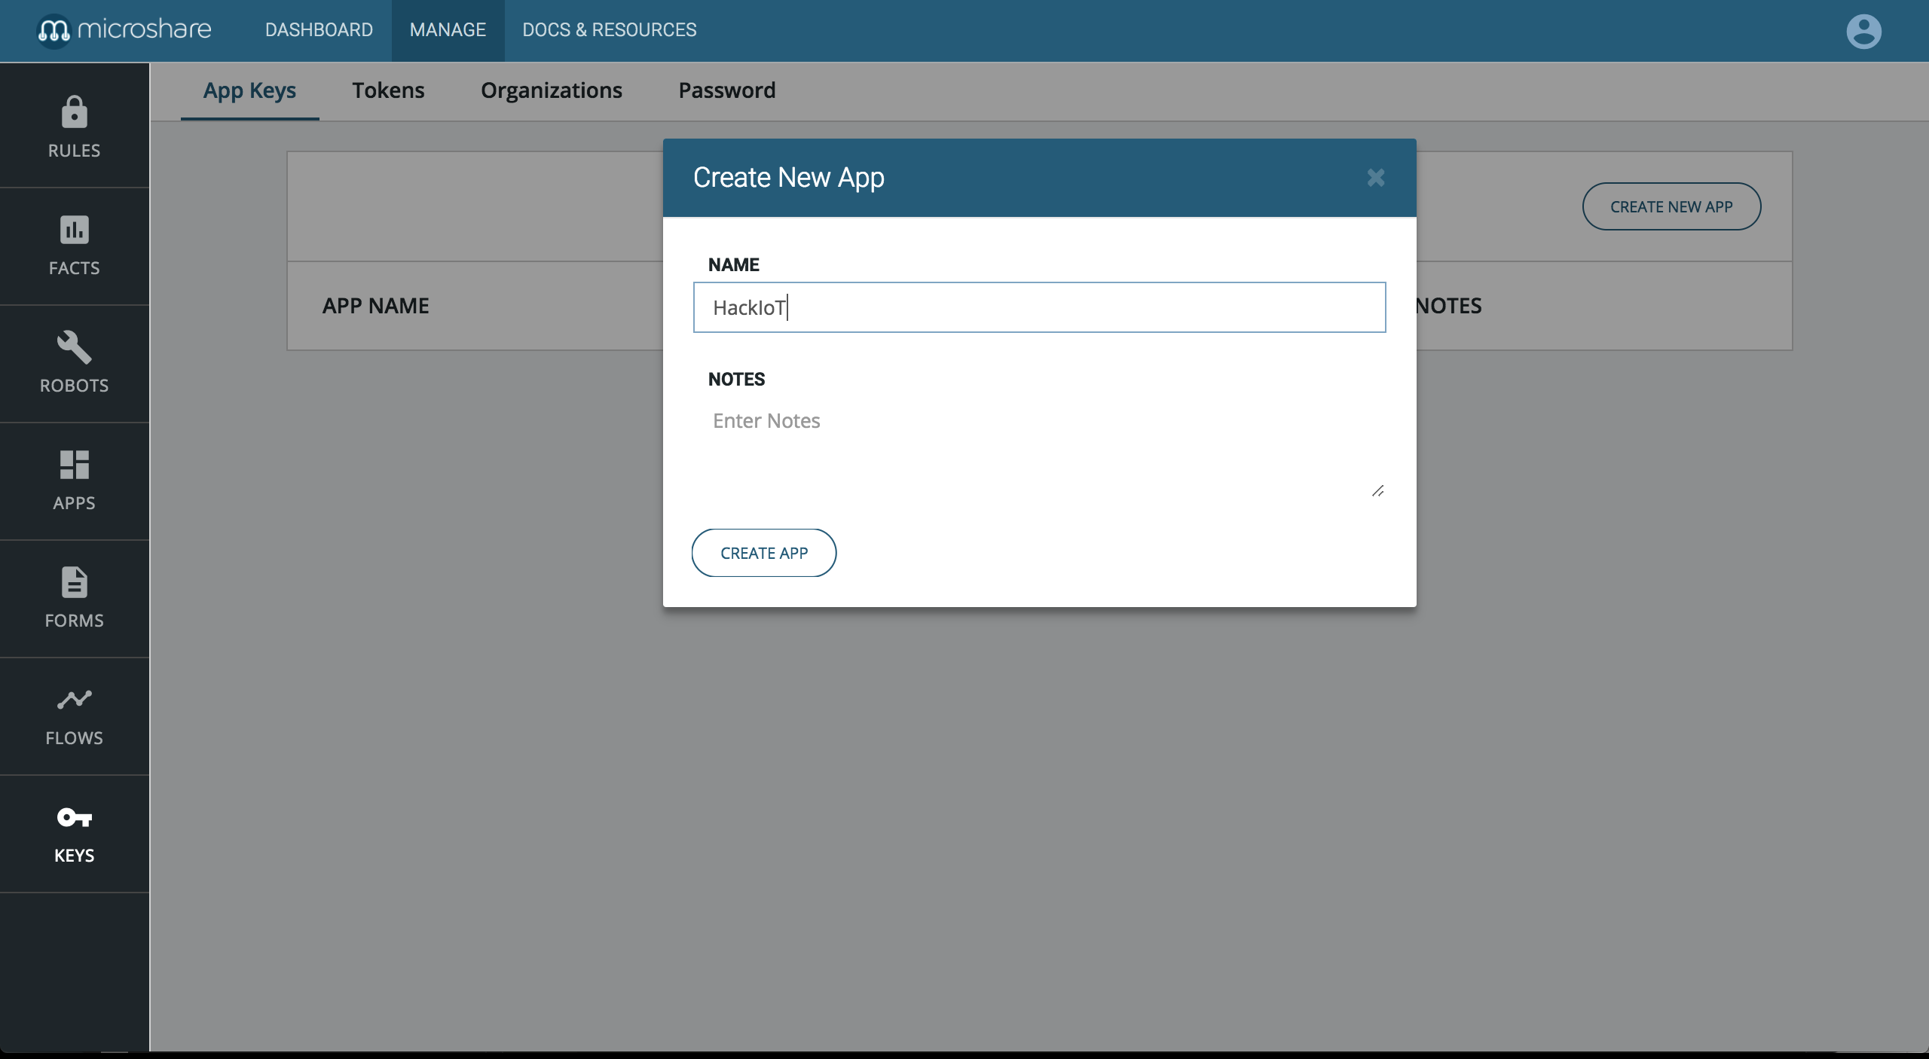Image resolution: width=1929 pixels, height=1059 pixels.
Task: Open the Forms section in the sidebar
Action: click(x=74, y=598)
